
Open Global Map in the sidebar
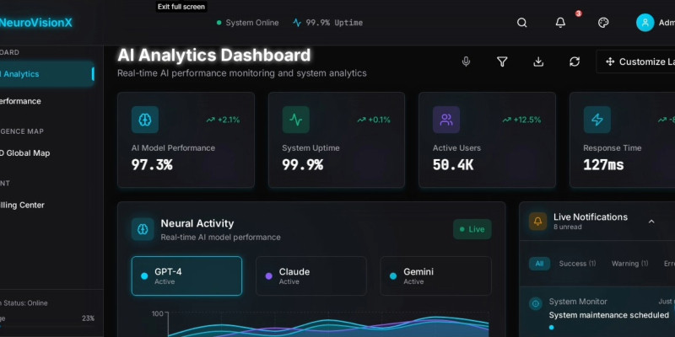point(25,152)
